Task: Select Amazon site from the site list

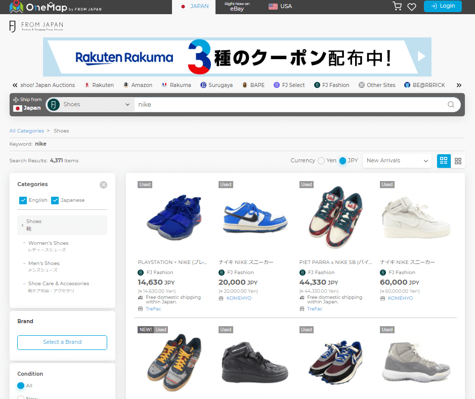Action: pyautogui.click(x=138, y=85)
